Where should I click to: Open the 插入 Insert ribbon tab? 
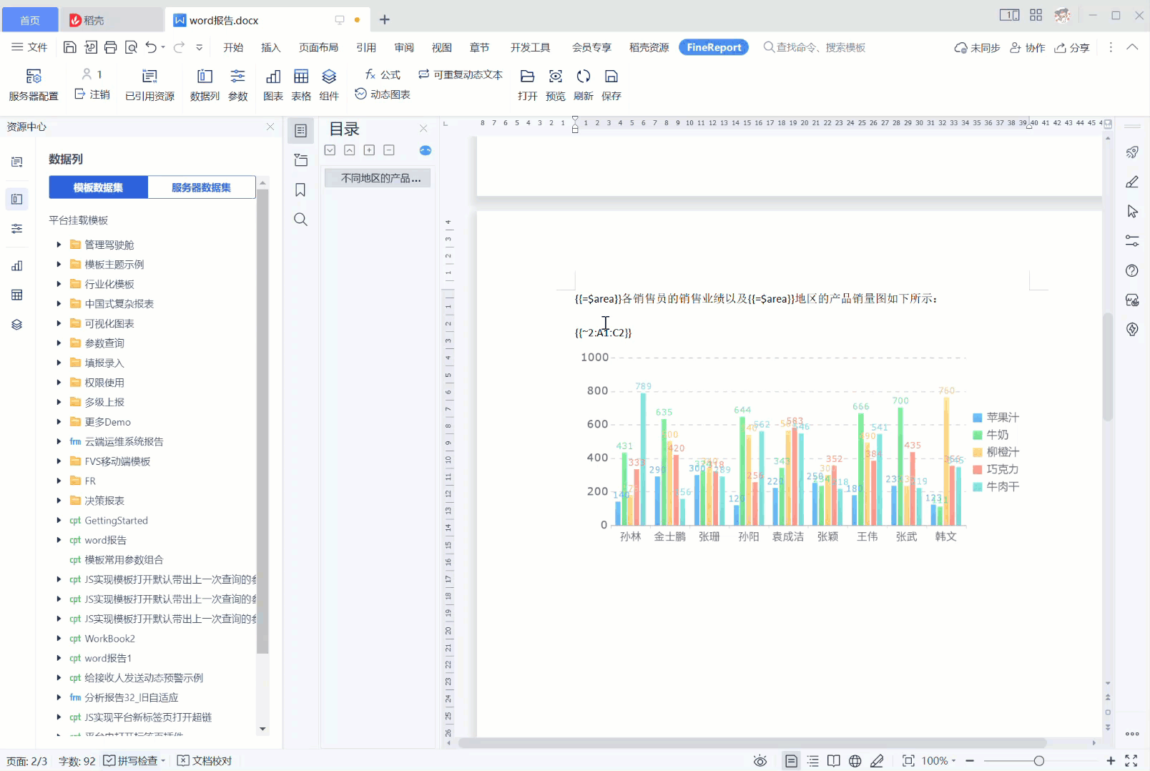(270, 47)
